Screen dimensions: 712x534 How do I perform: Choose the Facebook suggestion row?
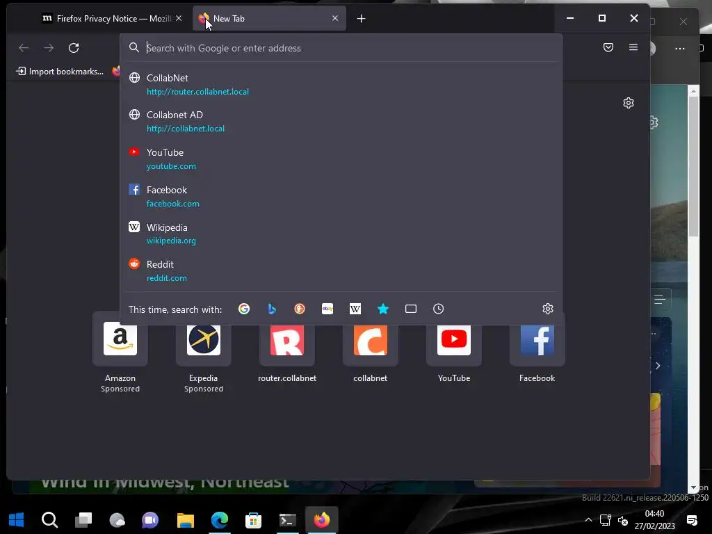point(341,197)
